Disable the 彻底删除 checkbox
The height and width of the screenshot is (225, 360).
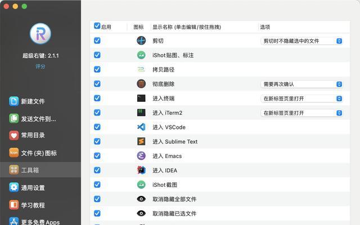tap(97, 84)
